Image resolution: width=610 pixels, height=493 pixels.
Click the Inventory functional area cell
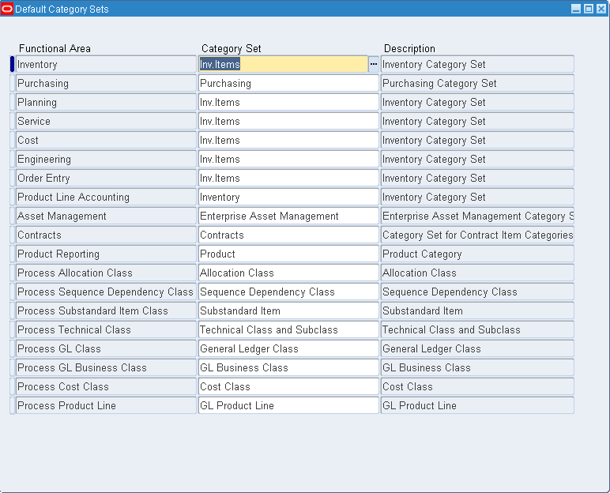(x=106, y=64)
